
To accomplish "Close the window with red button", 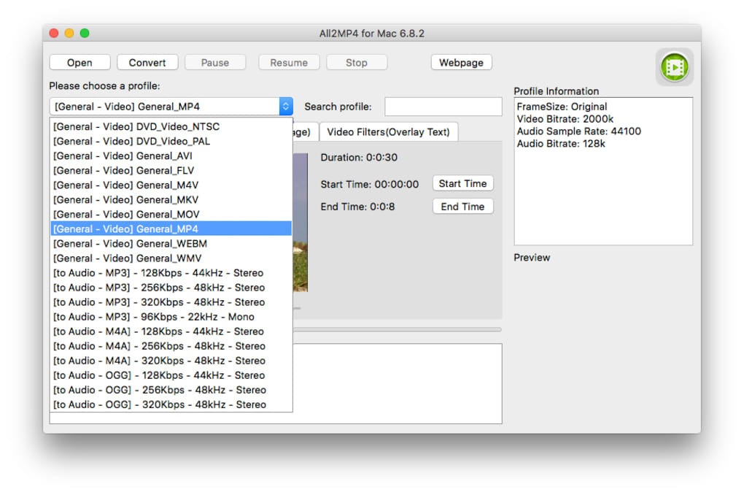I will tap(54, 34).
